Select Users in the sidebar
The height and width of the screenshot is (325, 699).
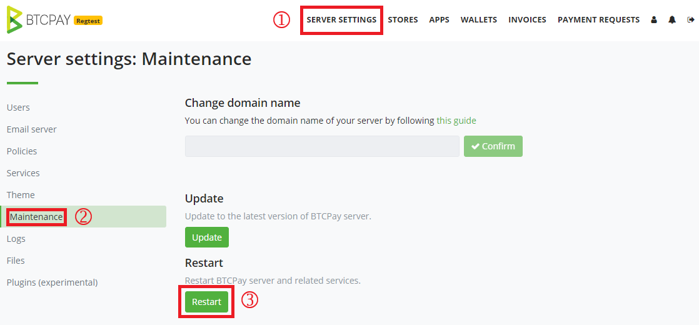(18, 107)
